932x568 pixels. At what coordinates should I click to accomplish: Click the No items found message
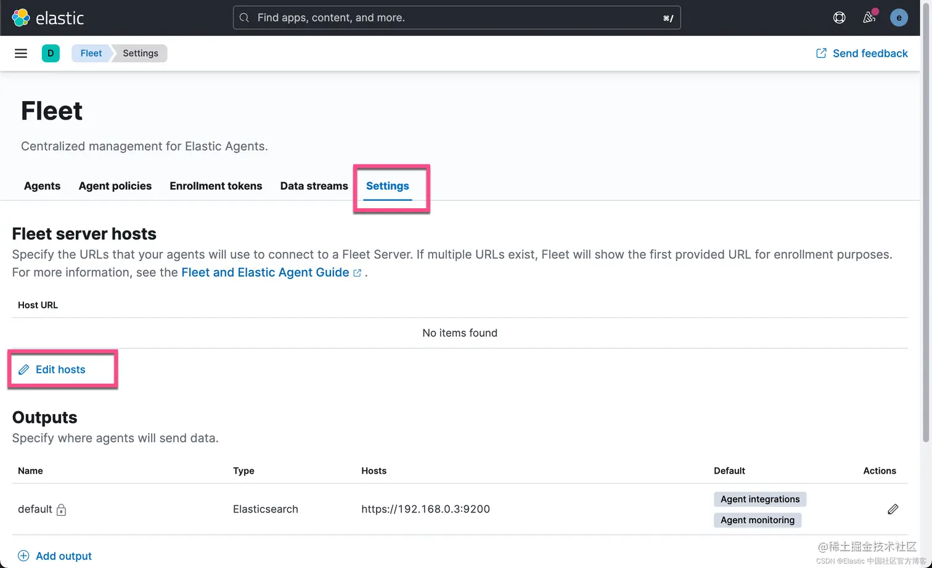point(460,333)
